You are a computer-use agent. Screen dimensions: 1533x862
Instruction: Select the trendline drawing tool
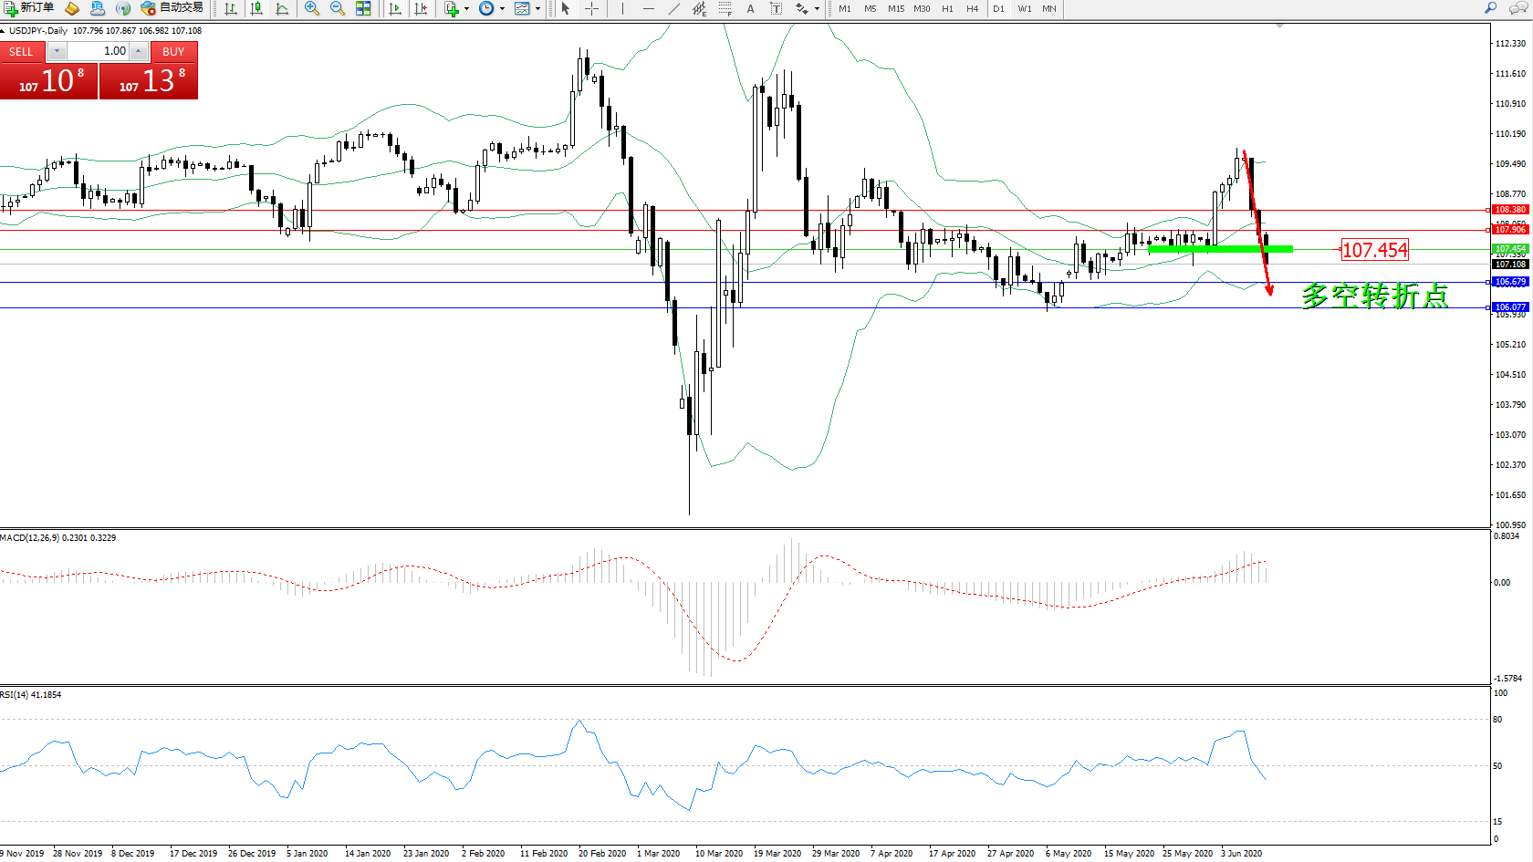pyautogui.click(x=673, y=8)
